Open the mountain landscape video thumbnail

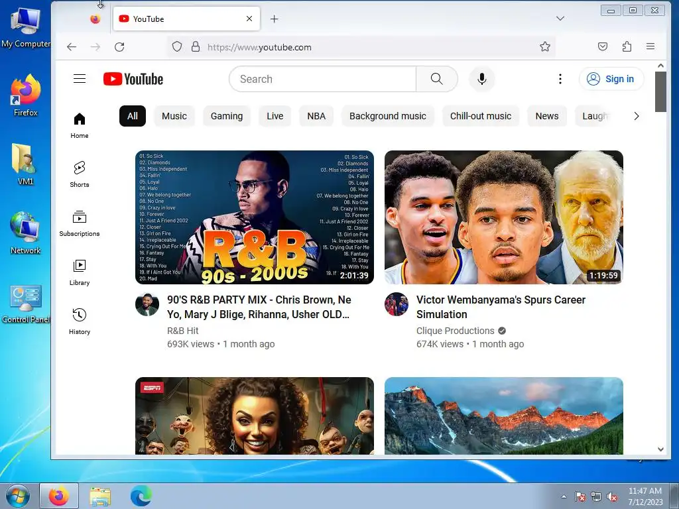pyautogui.click(x=504, y=416)
